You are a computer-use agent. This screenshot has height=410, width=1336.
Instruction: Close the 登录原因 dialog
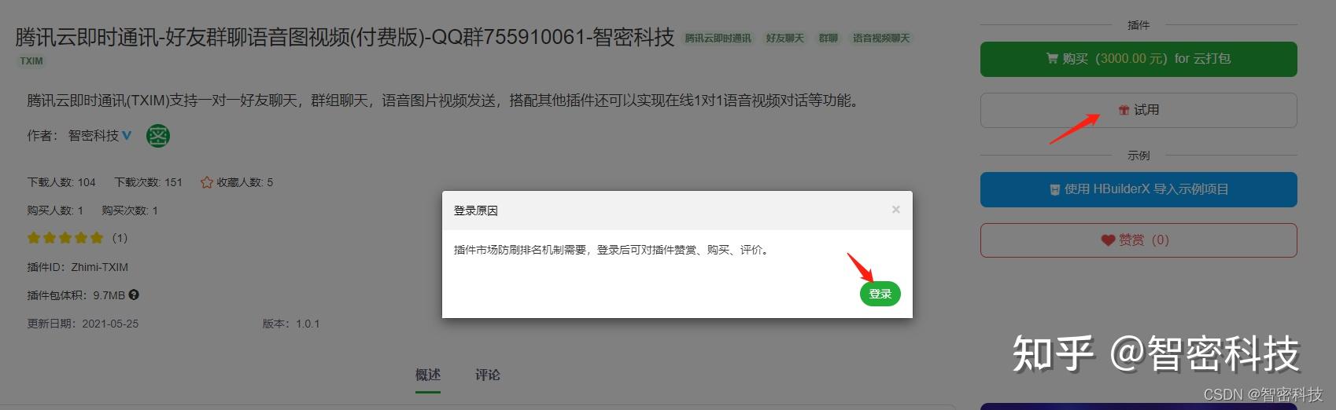[895, 210]
